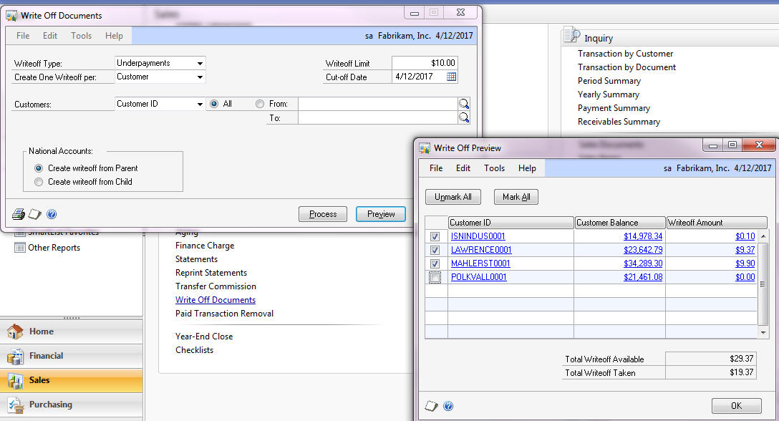Click the Sales navigation icon
The height and width of the screenshot is (421, 779).
tap(16, 380)
